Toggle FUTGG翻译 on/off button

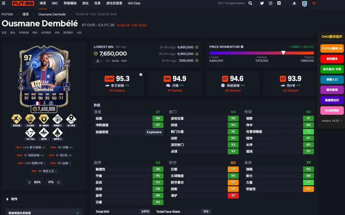click(x=332, y=49)
